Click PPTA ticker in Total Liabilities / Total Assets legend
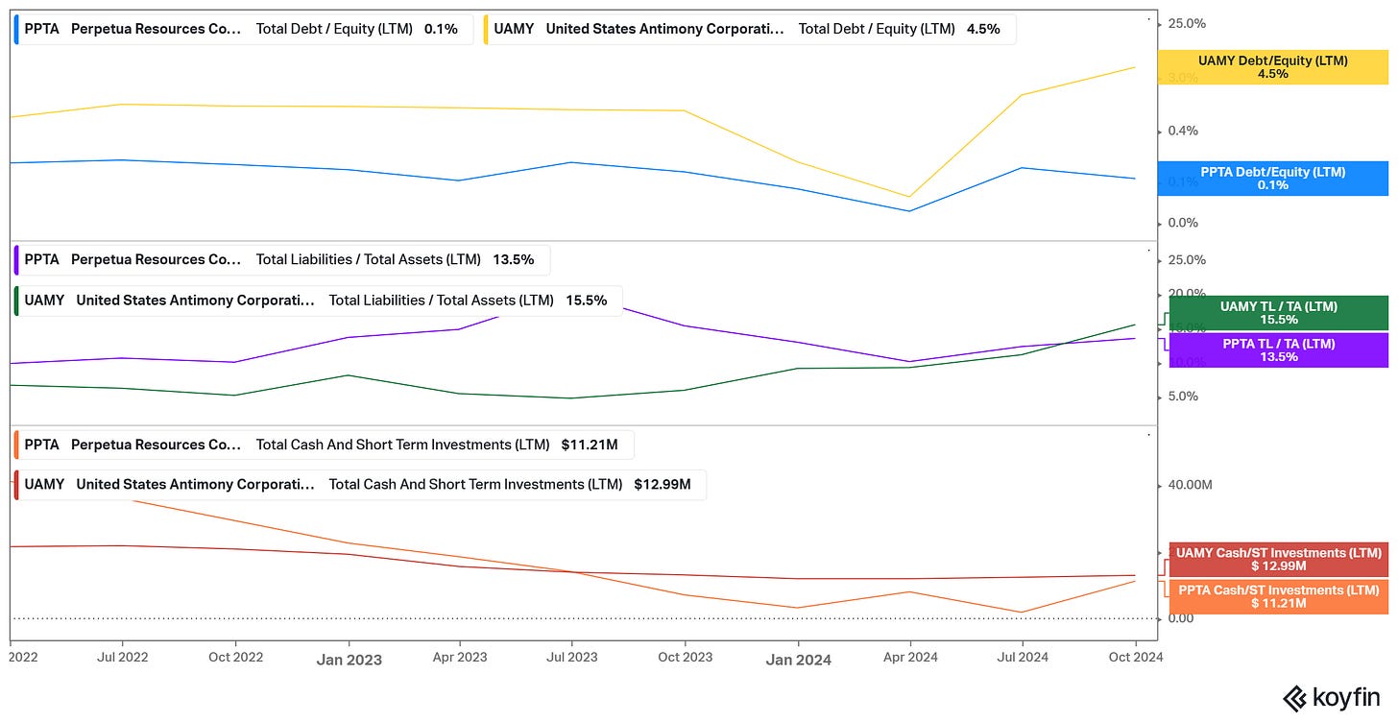 coord(41,259)
